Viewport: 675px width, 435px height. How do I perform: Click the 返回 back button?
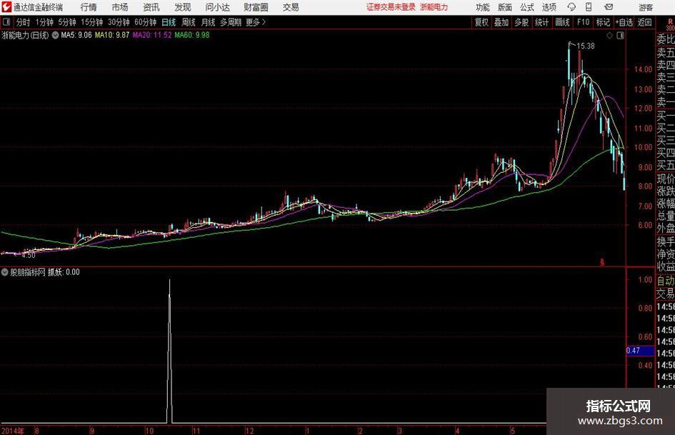click(x=644, y=22)
